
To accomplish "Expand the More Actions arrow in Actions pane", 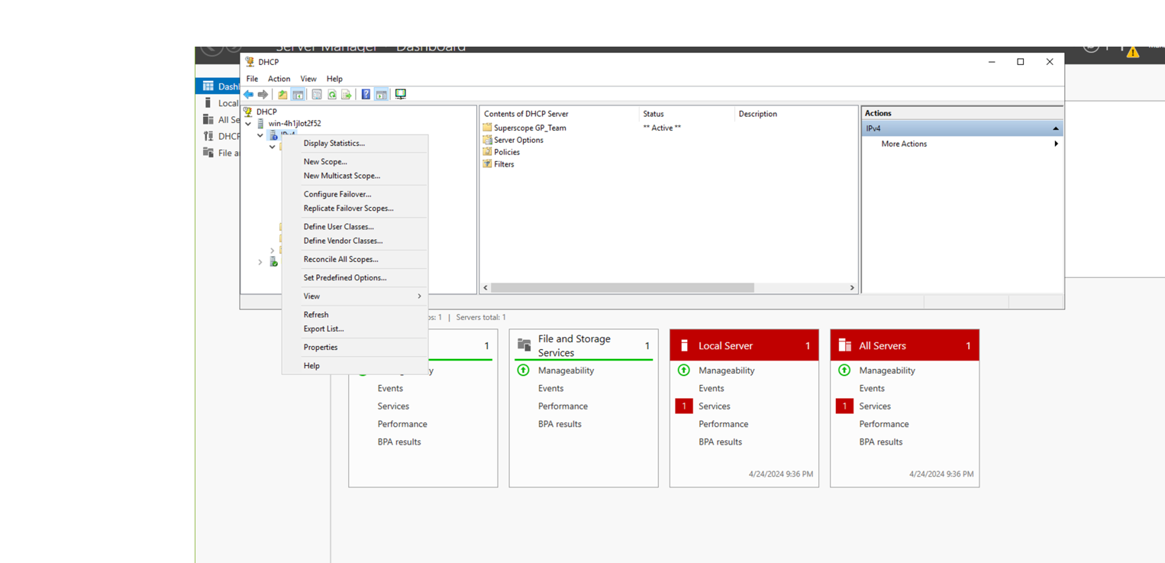I will (x=1056, y=144).
